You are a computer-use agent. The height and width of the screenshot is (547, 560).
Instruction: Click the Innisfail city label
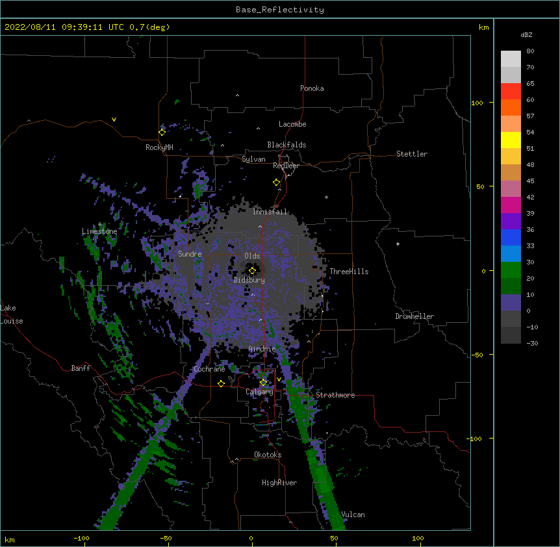270,212
